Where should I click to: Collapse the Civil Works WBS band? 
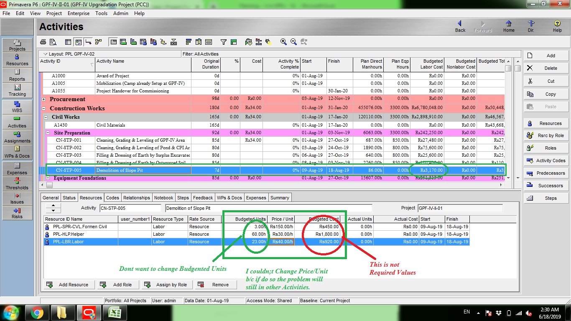click(x=46, y=117)
